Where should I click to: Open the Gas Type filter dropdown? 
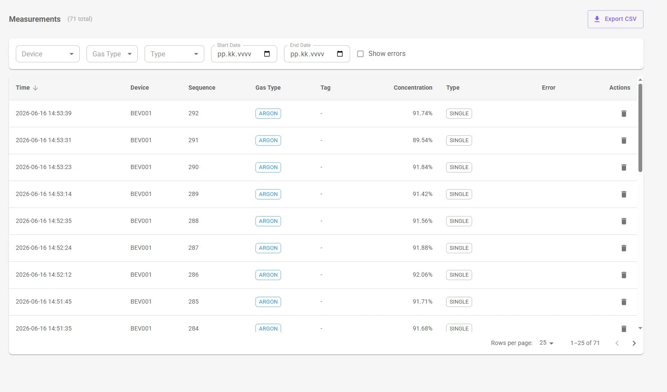tap(112, 54)
